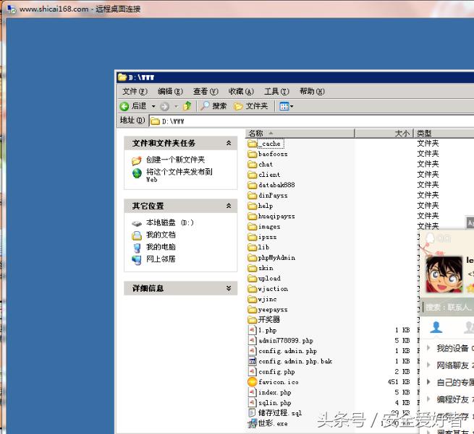Image resolution: width=474 pixels, height=434 pixels.
Task: Select the phpMyAdmin folder icon
Action: click(x=252, y=258)
